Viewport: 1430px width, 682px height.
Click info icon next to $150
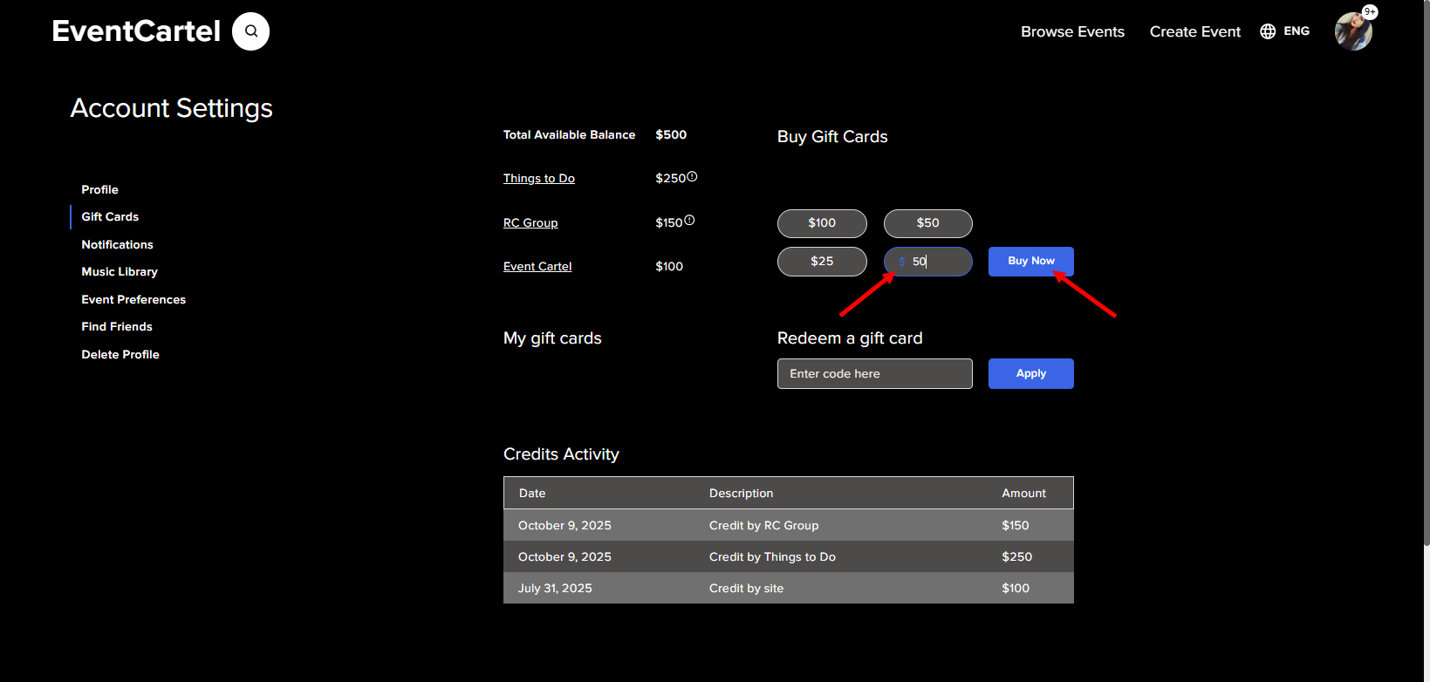[689, 221]
